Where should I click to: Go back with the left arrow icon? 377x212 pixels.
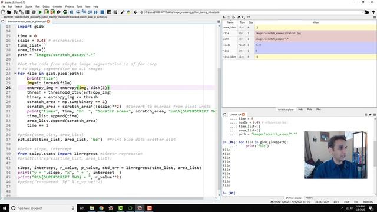tap(135, 12)
